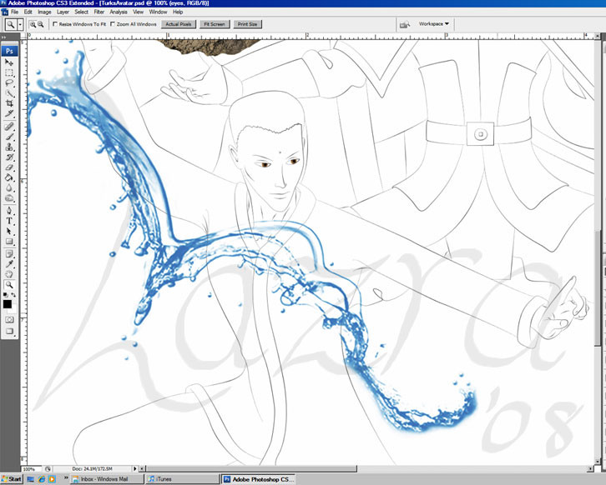This screenshot has width=606, height=485.
Task: Open the Bridge icon in options bar
Action: (x=405, y=24)
